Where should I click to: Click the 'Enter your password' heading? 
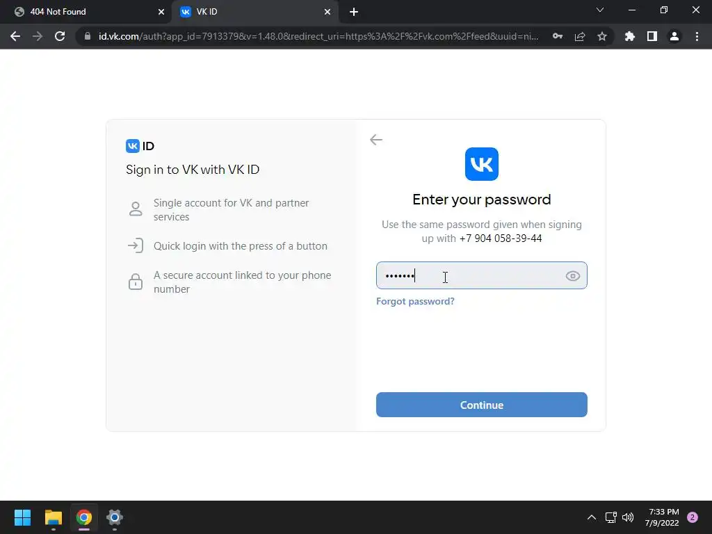tap(481, 200)
